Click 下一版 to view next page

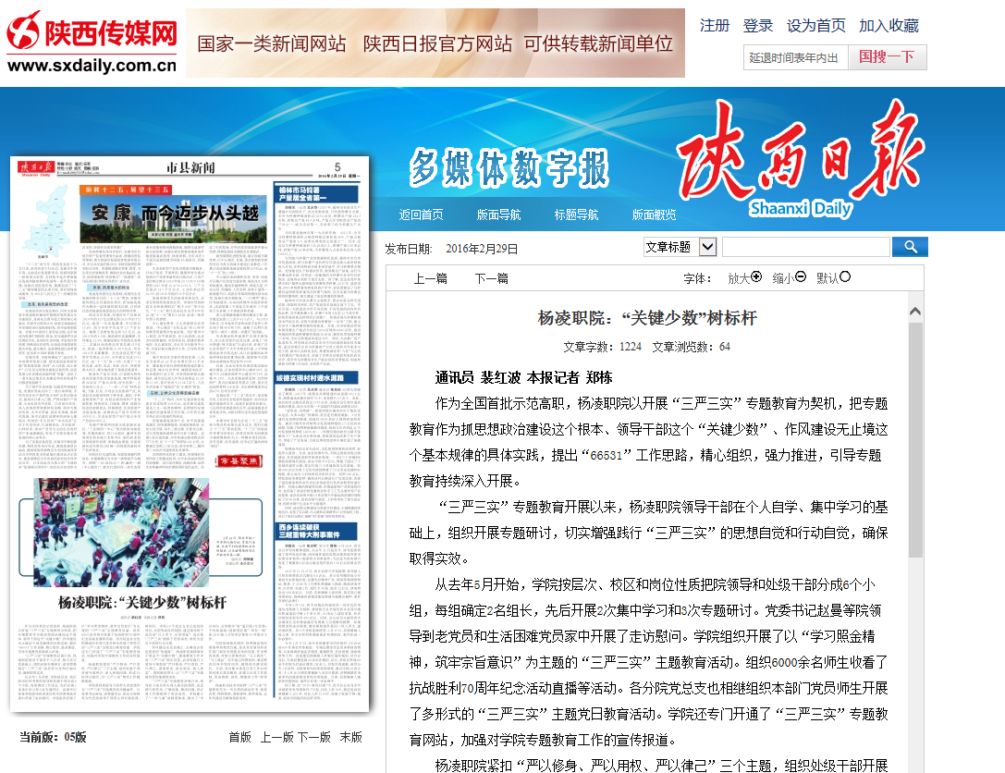(x=313, y=737)
